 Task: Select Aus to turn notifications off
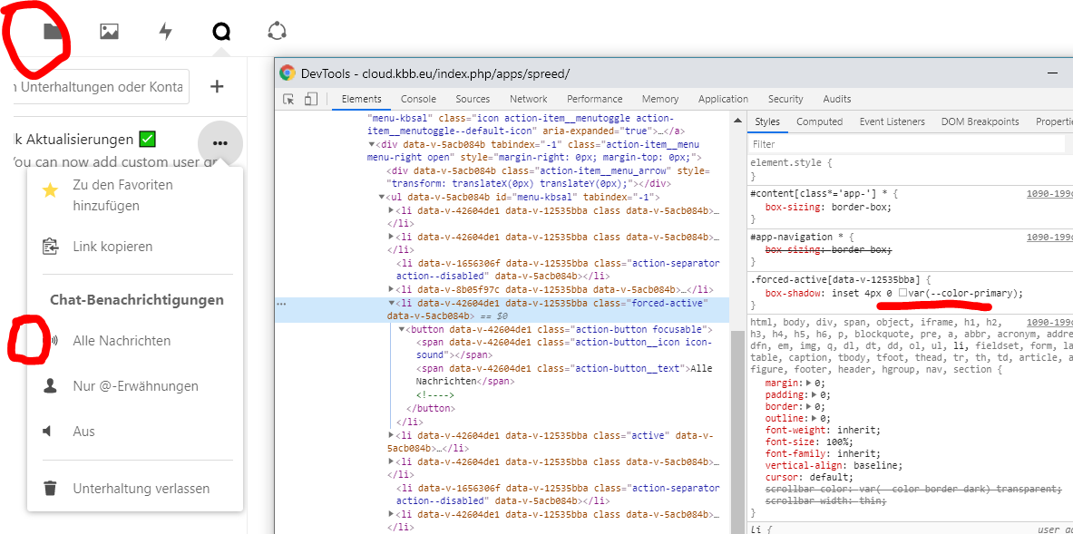click(x=135, y=432)
